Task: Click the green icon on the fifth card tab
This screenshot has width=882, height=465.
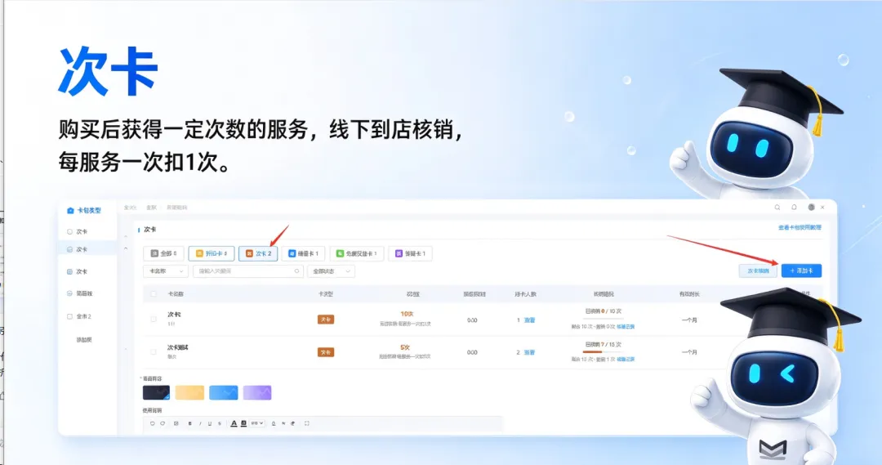Action: click(x=340, y=254)
